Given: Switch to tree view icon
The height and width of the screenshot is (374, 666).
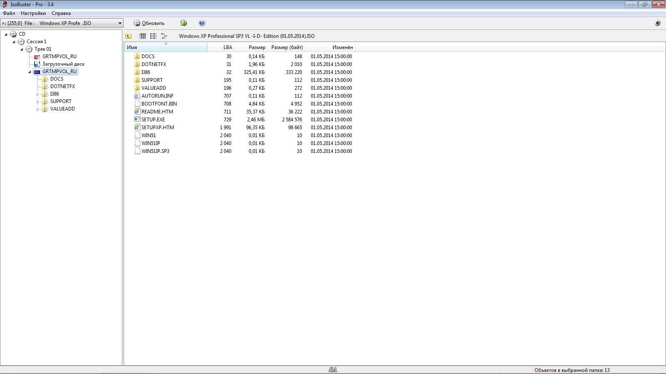Looking at the screenshot, I should point(164,36).
